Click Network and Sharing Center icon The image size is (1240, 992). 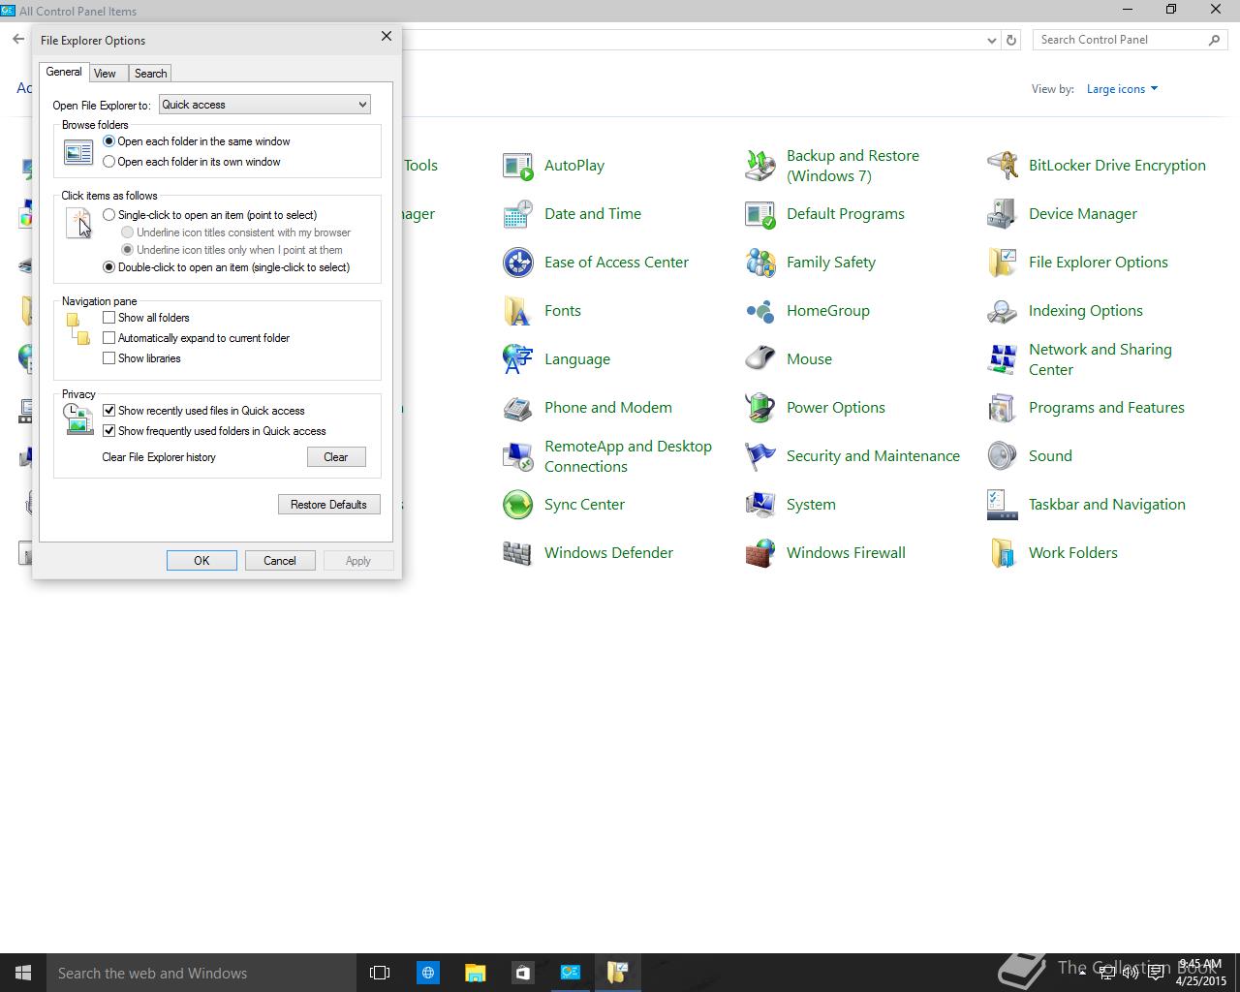pos(1002,359)
